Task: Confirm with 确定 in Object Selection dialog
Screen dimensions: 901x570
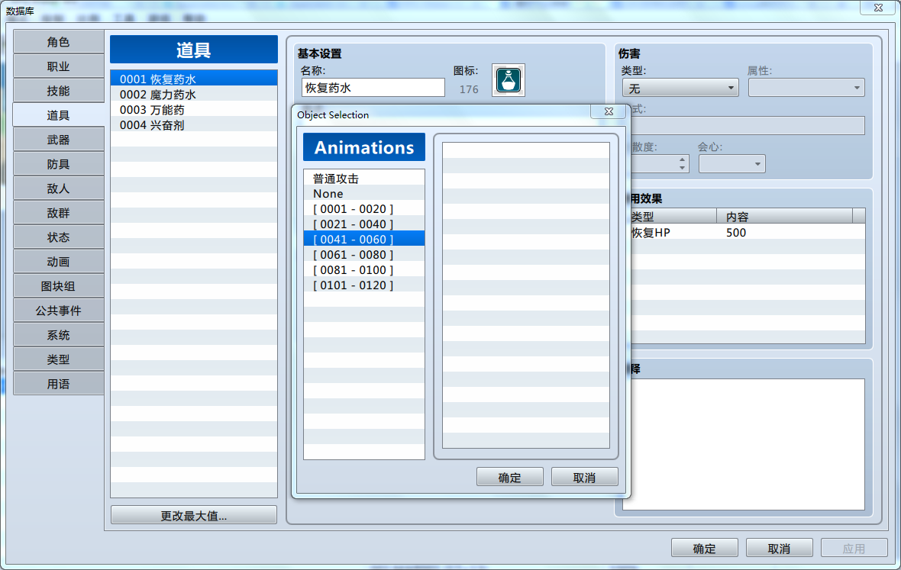Action: (x=510, y=477)
